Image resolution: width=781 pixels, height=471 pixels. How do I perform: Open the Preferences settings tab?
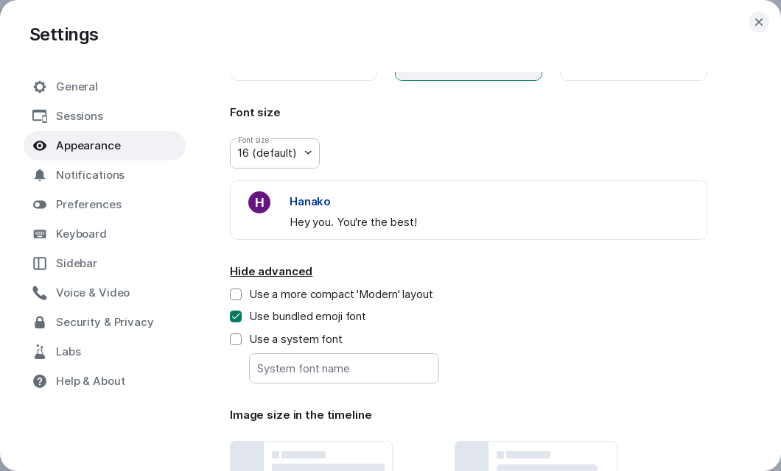coord(88,205)
